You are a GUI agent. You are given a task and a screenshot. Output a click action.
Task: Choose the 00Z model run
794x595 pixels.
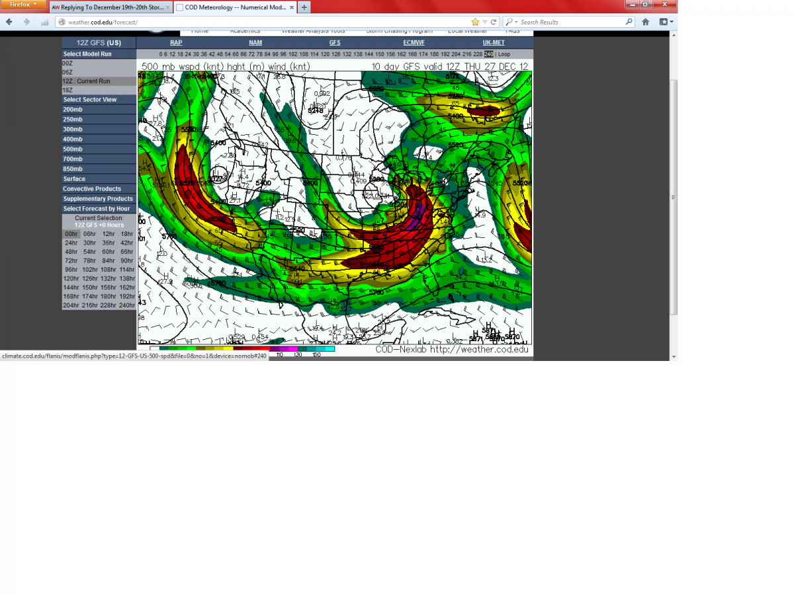point(99,63)
